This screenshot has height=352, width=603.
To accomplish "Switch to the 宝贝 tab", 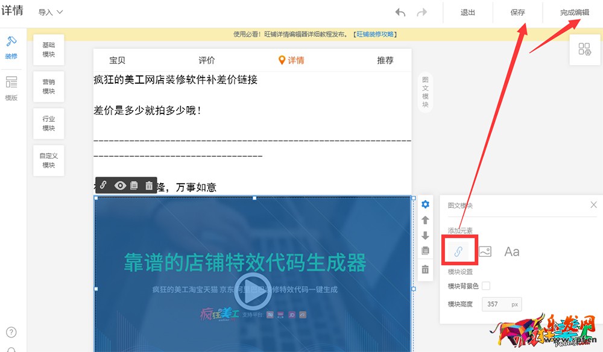I will point(118,60).
